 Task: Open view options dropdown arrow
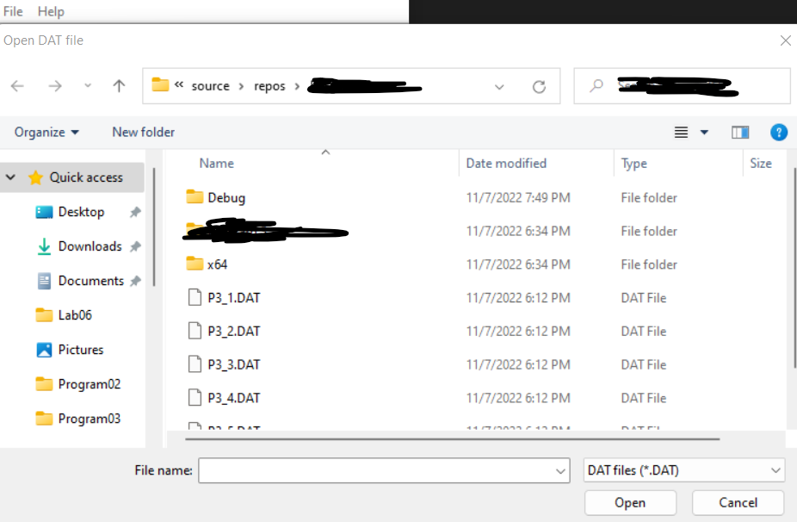[704, 133]
